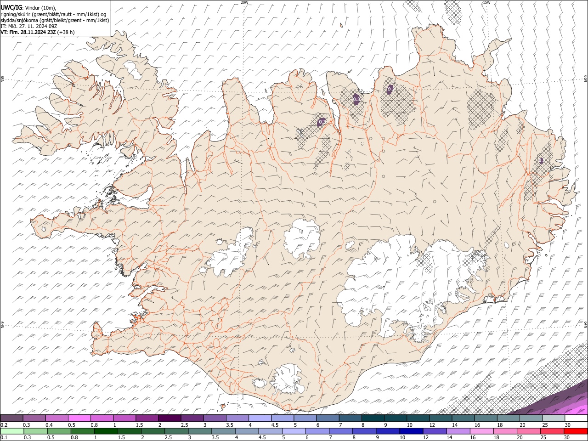Pick upper legend swatch between 20 and 25
The height and width of the screenshot is (441, 588).
[531, 418]
